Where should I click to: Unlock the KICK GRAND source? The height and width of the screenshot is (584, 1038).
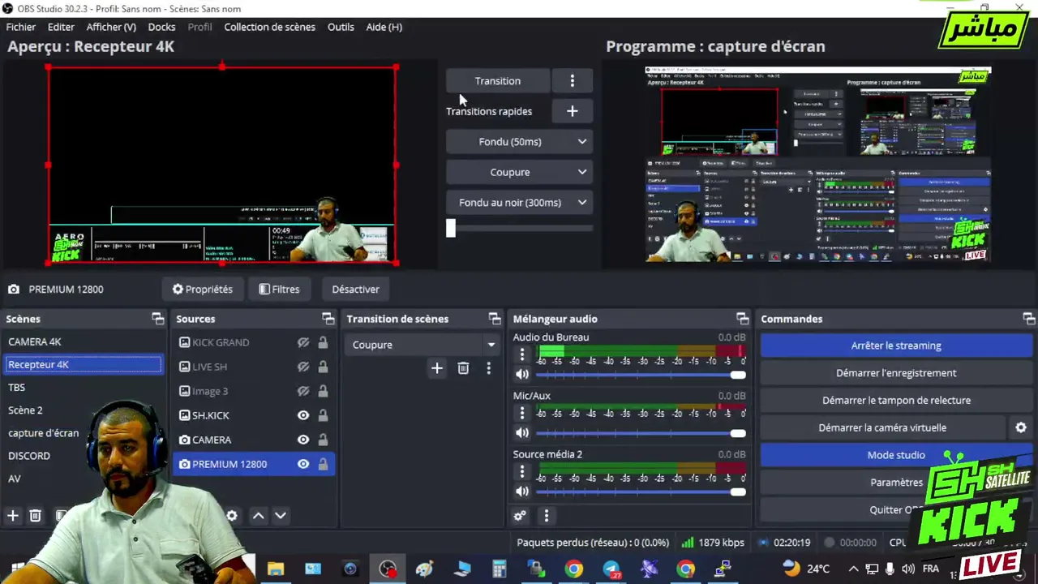tap(323, 342)
